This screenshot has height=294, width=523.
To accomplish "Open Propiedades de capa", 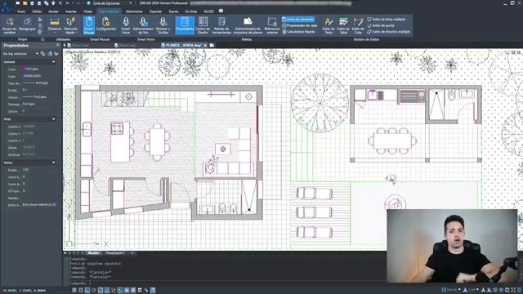I will [x=300, y=25].
